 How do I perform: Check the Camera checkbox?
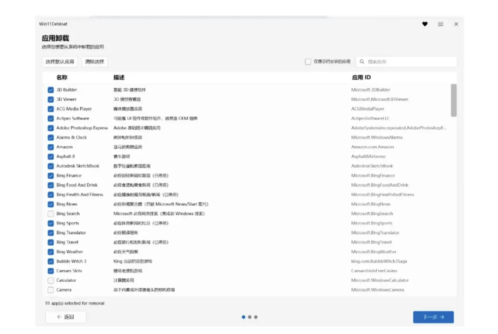point(51,290)
